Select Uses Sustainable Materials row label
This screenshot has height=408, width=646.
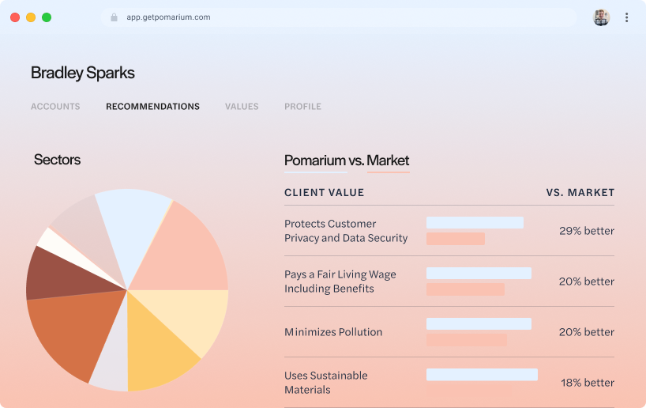pyautogui.click(x=326, y=383)
